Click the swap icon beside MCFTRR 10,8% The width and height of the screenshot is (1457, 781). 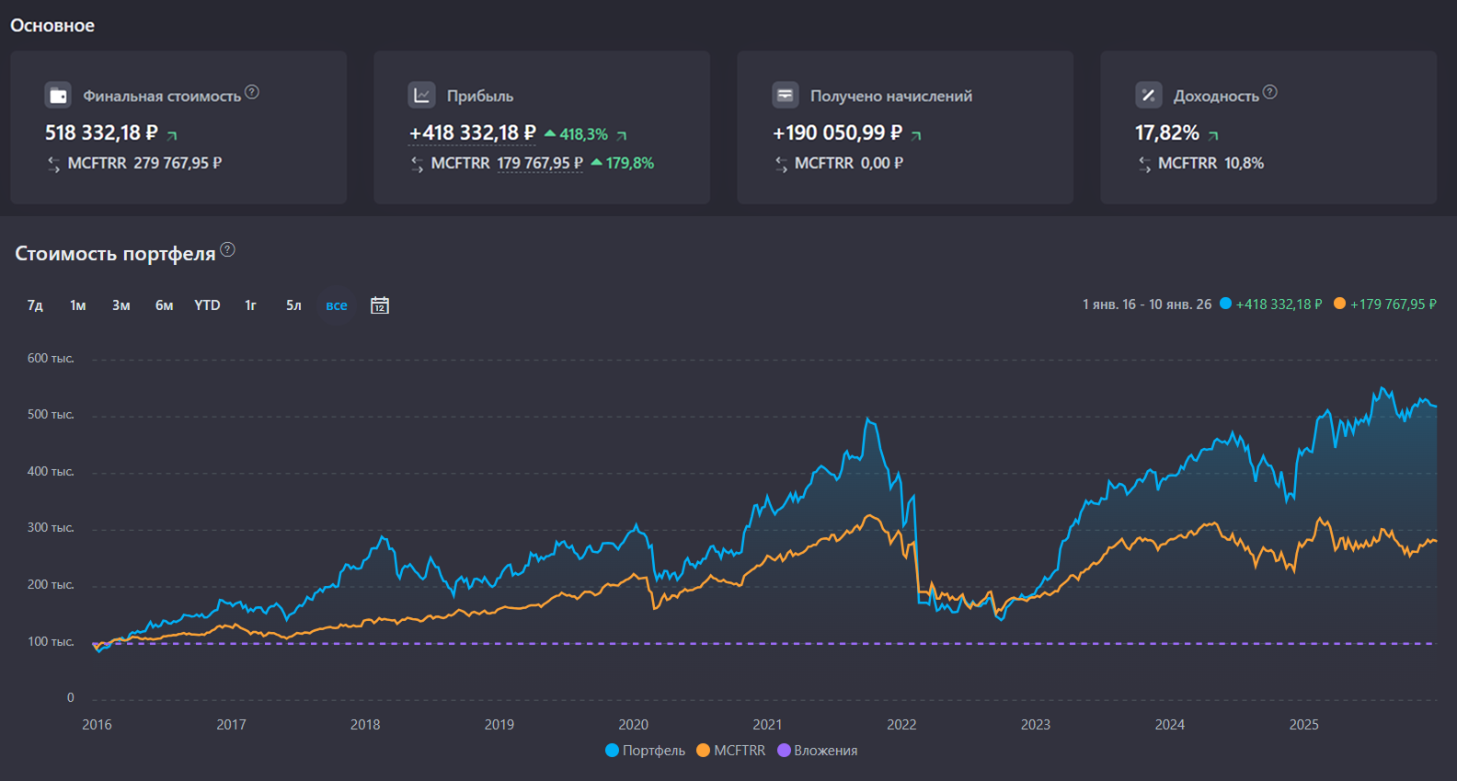coord(1144,164)
